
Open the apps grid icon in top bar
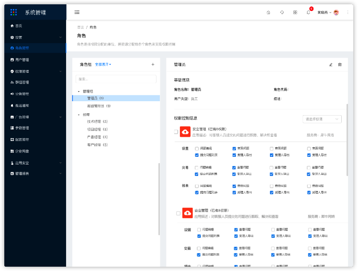click(295, 12)
